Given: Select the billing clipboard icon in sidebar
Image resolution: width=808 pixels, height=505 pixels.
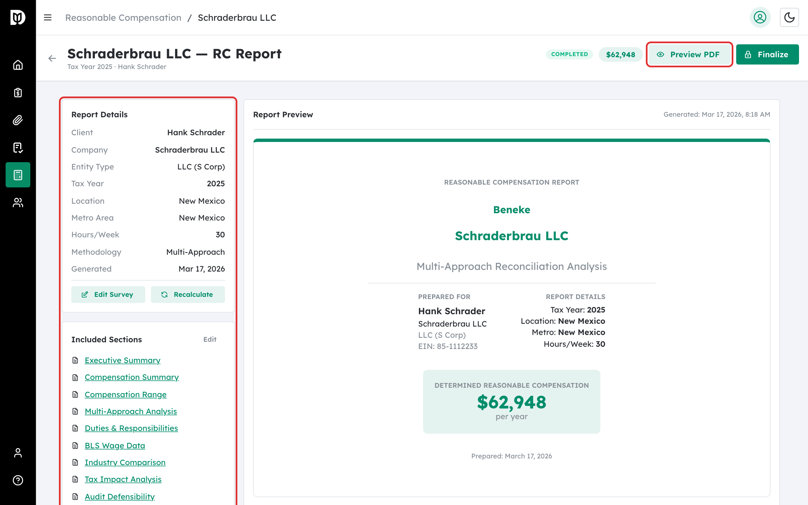Looking at the screenshot, I should point(18,93).
